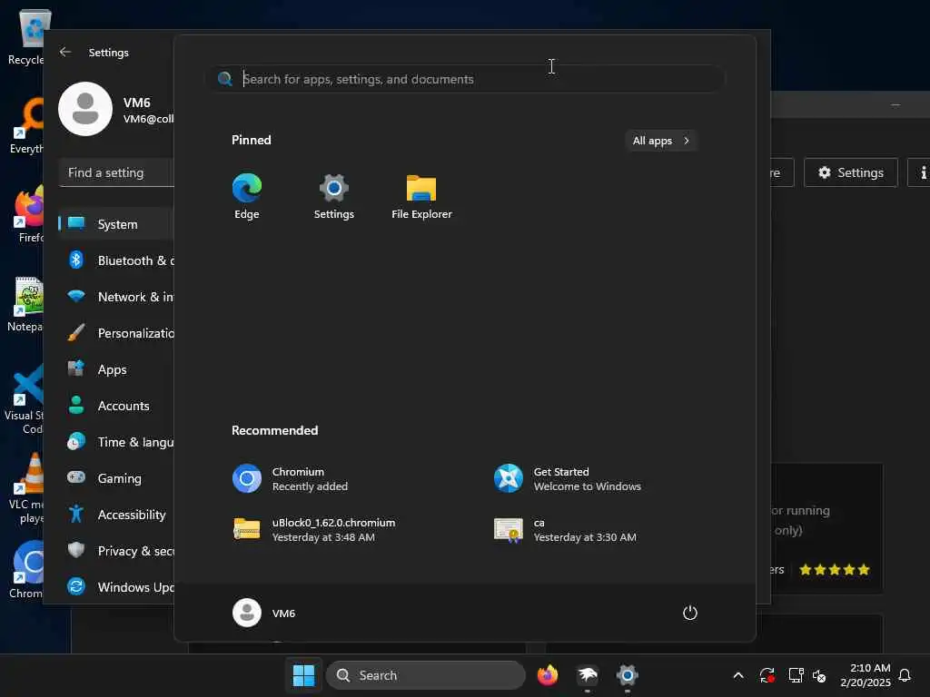Viewport: 930px width, 697px height.
Task: Click Settings button in background window
Action: click(850, 172)
